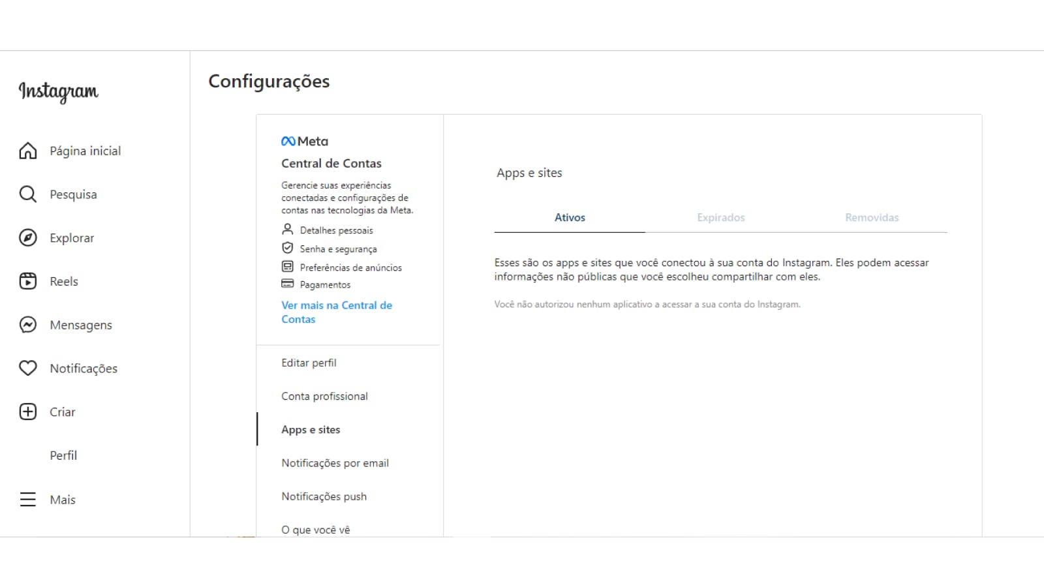Click the home icon beside Página inicial
This screenshot has height=587, width=1044.
28,151
